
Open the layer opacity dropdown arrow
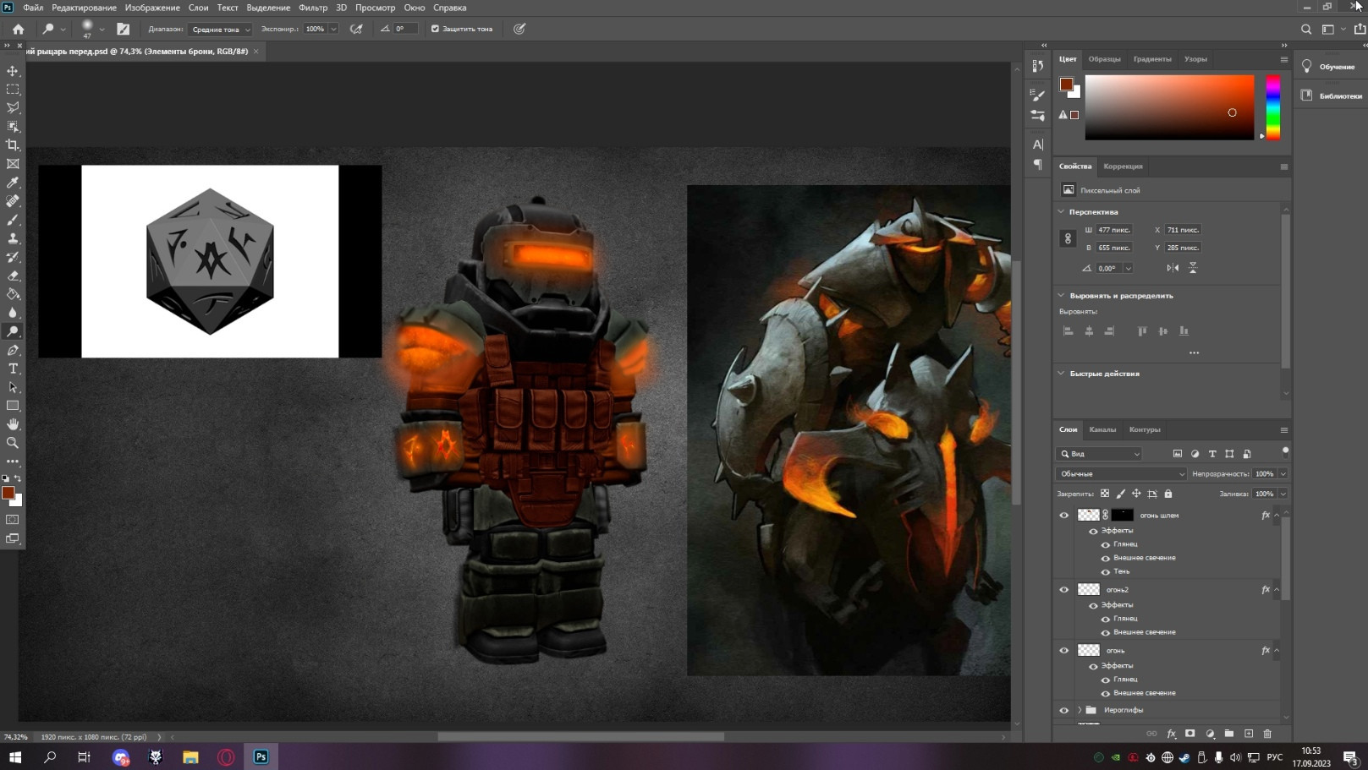point(1283,473)
